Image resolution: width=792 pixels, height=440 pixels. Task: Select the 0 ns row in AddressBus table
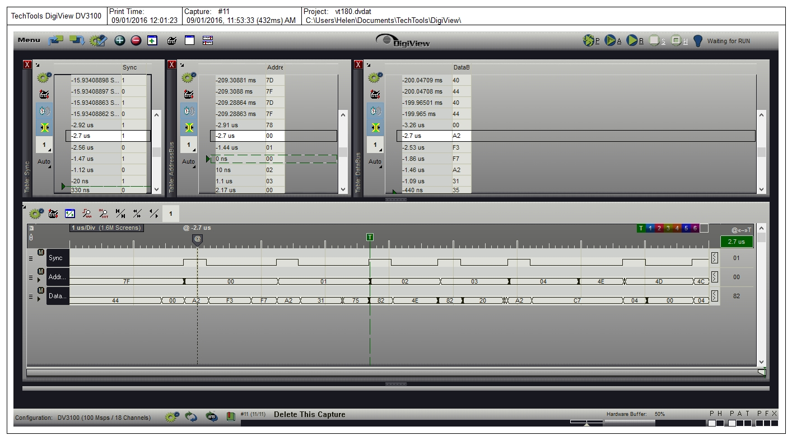coord(274,159)
